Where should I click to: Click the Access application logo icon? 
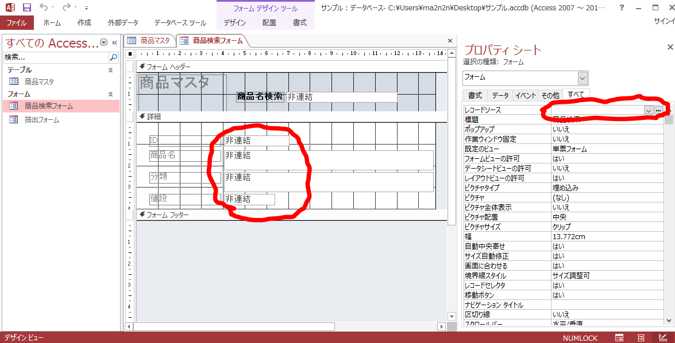click(x=10, y=7)
